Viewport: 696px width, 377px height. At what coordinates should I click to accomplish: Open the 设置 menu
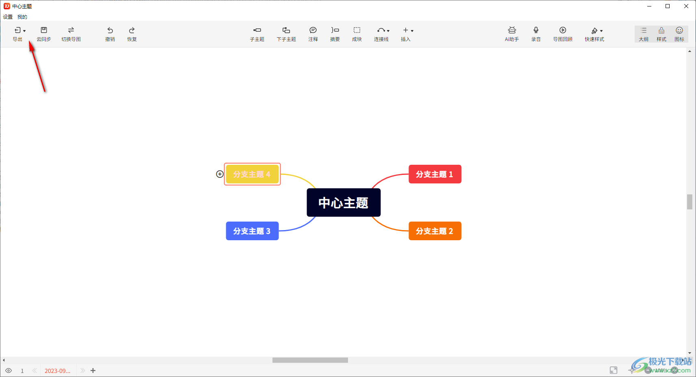click(8, 17)
